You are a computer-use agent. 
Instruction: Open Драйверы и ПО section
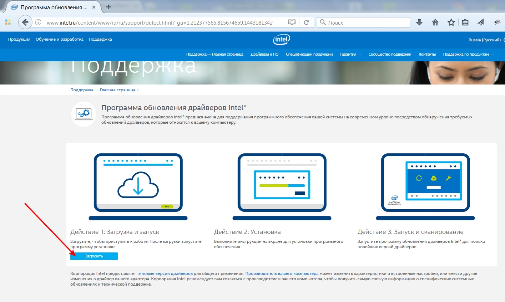point(264,54)
